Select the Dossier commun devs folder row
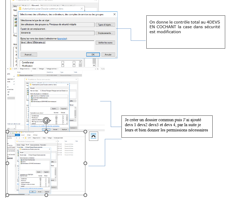Image resolution: width=227 pixels, height=198 pixels. pos(31,75)
